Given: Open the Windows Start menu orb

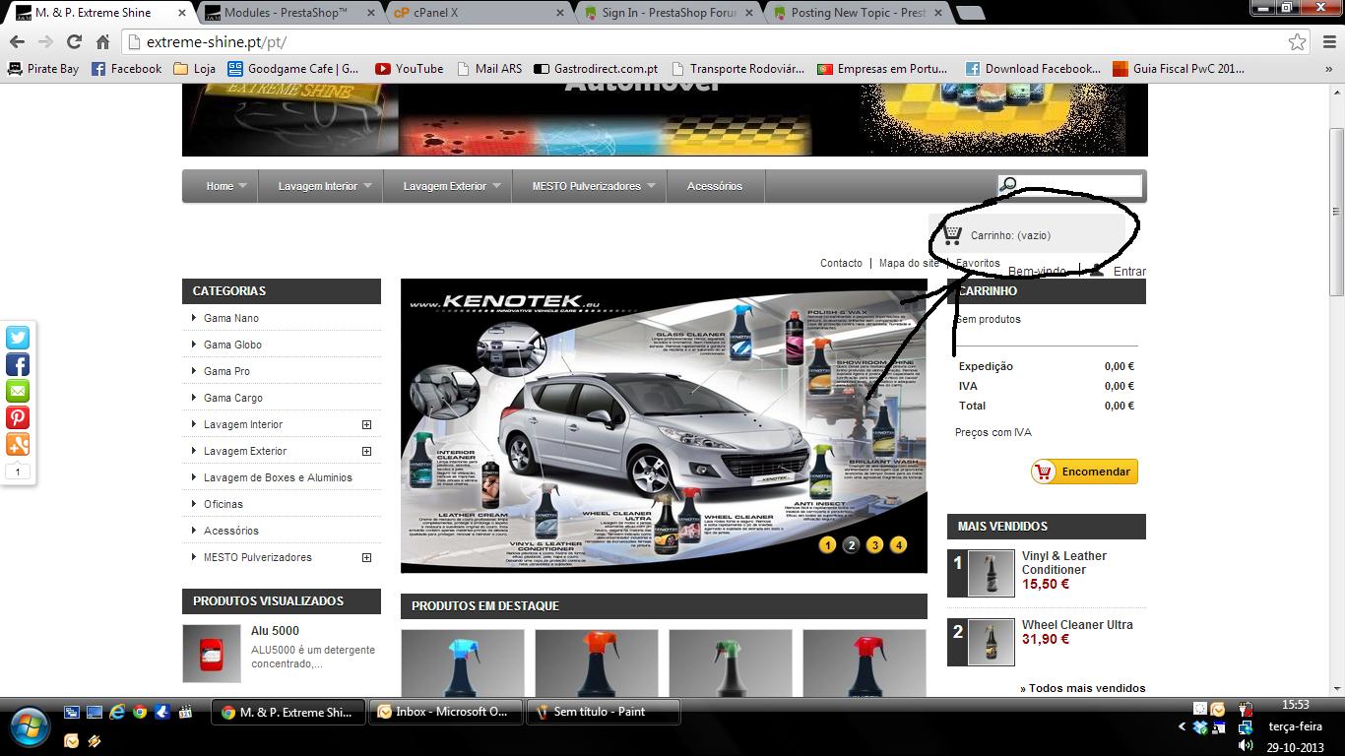Looking at the screenshot, I should 29,727.
